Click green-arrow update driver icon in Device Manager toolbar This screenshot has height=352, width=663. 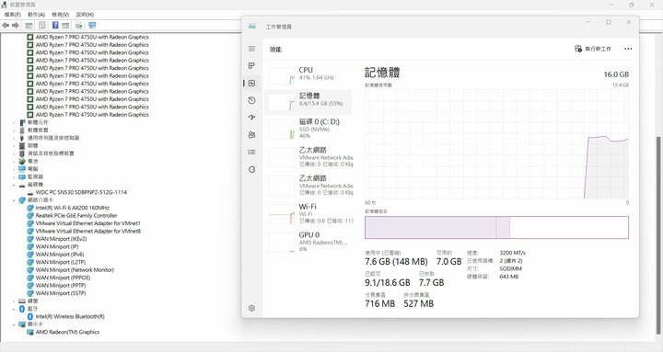79,26
